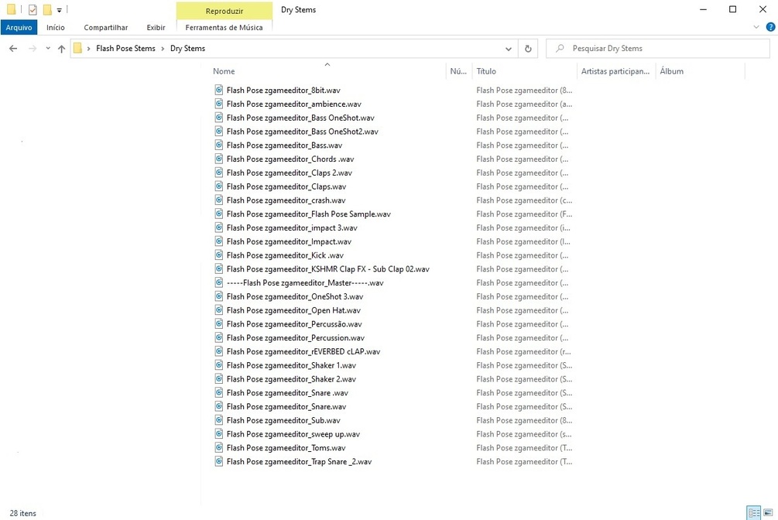Click the forward navigation arrow
Image resolution: width=778 pixels, height=520 pixels.
pyautogui.click(x=33, y=49)
